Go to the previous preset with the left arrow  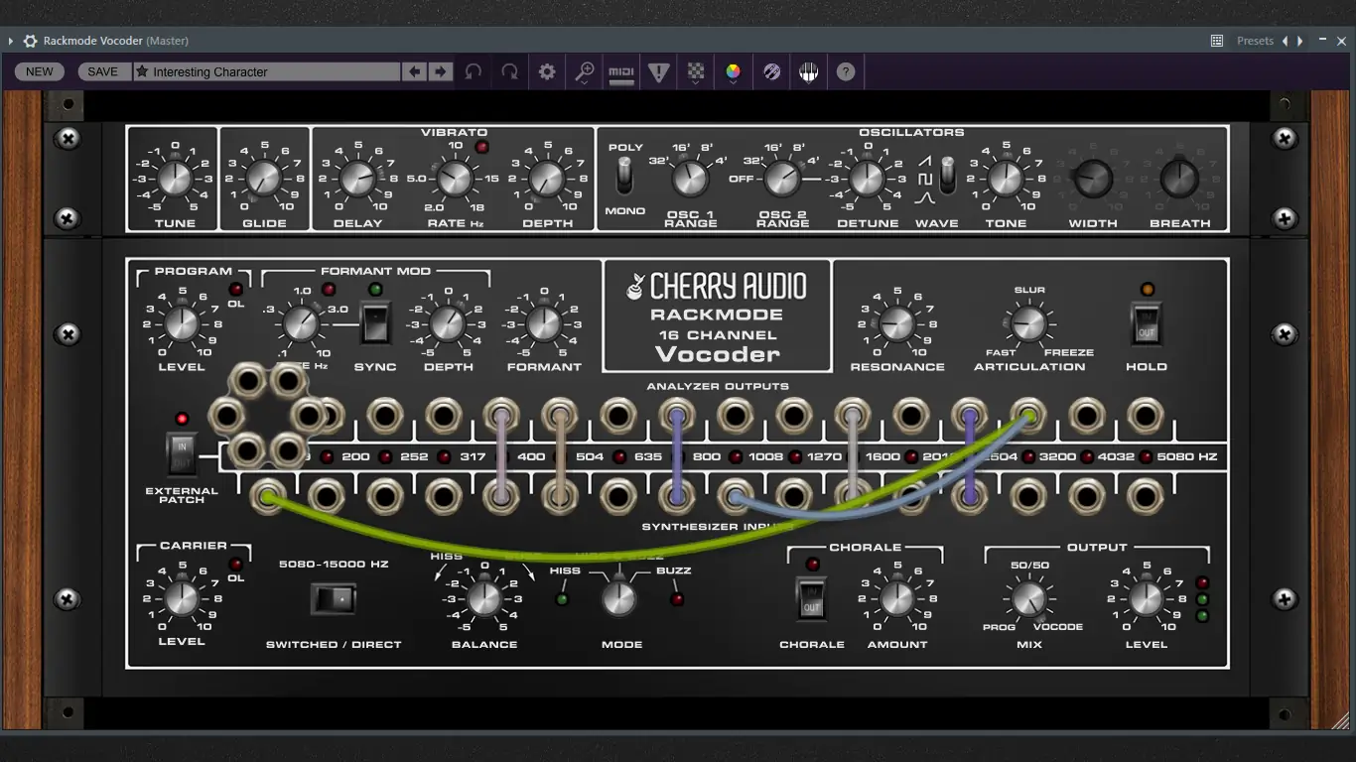coord(415,71)
